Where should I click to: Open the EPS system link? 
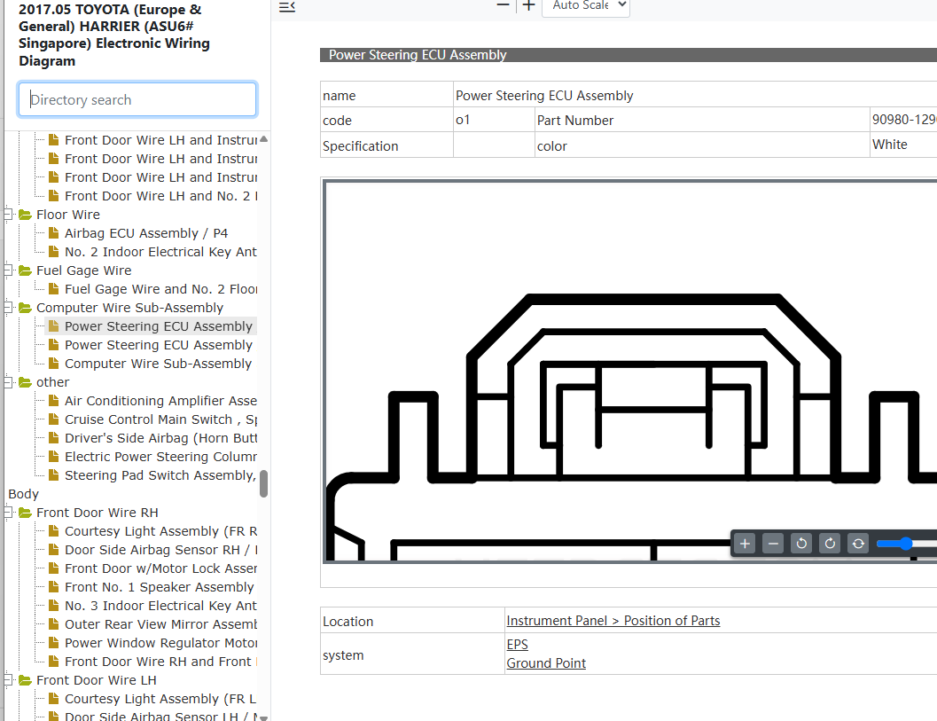[x=518, y=645]
